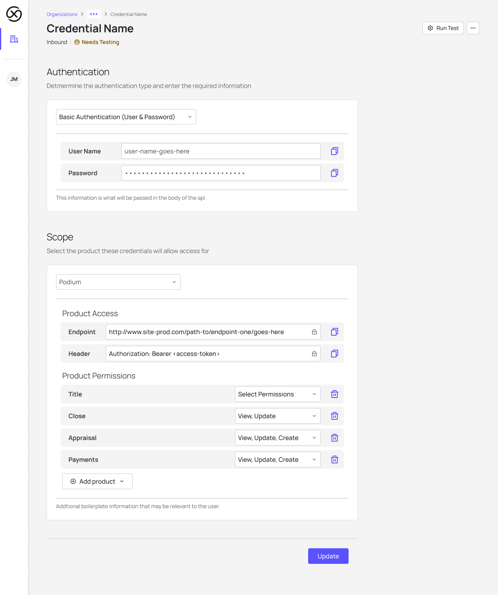This screenshot has width=498, height=595.
Task: Click the Appraisal row label
Action: point(82,438)
